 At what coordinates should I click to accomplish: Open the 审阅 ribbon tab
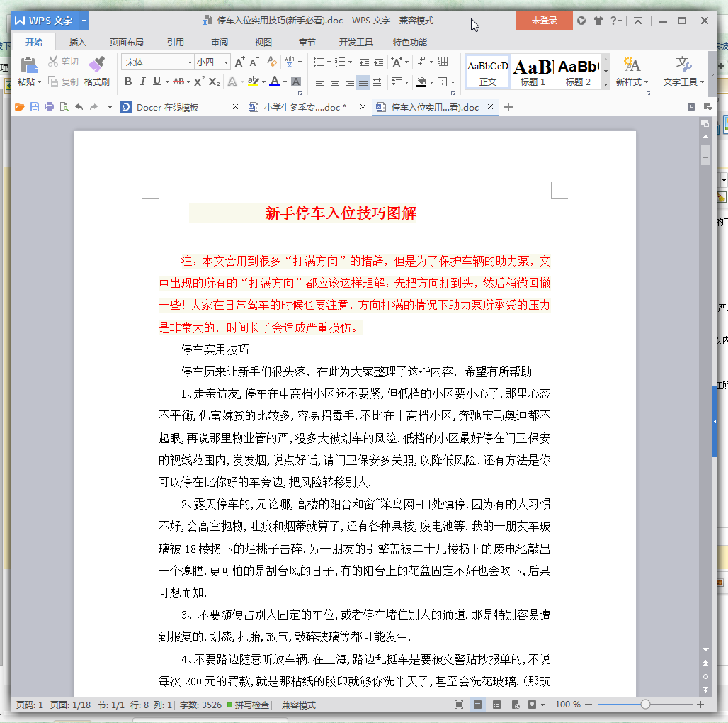click(x=219, y=43)
